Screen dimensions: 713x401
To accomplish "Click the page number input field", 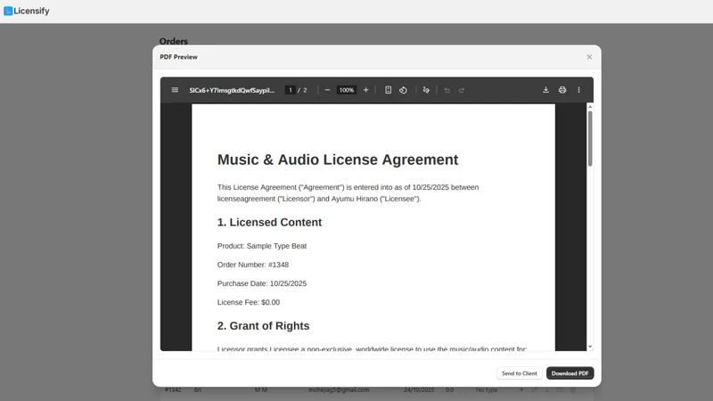I will [291, 90].
